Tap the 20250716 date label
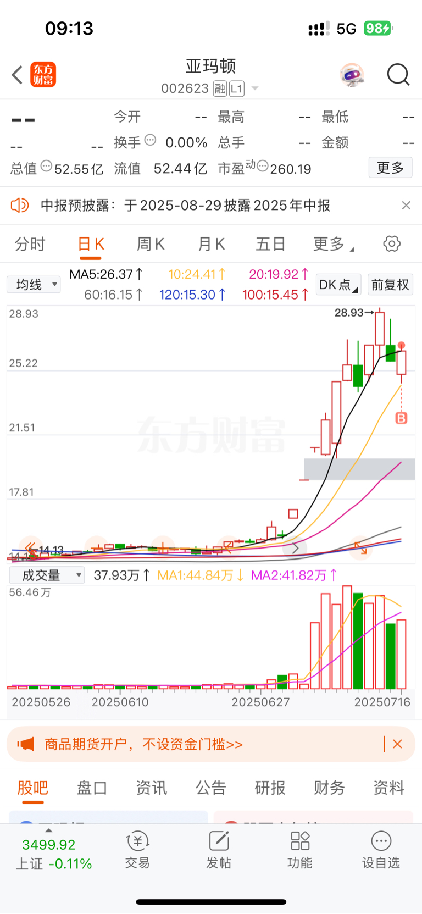The width and height of the screenshot is (422, 914). pyautogui.click(x=382, y=702)
